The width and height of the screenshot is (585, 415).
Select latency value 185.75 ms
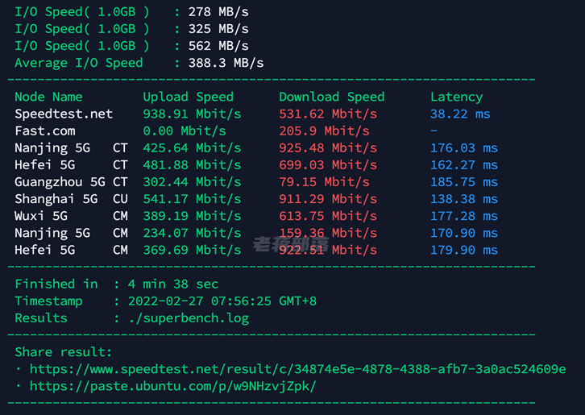point(464,182)
